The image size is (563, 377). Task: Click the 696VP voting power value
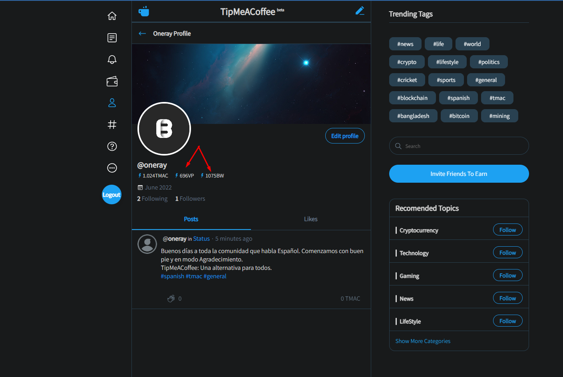(x=185, y=176)
